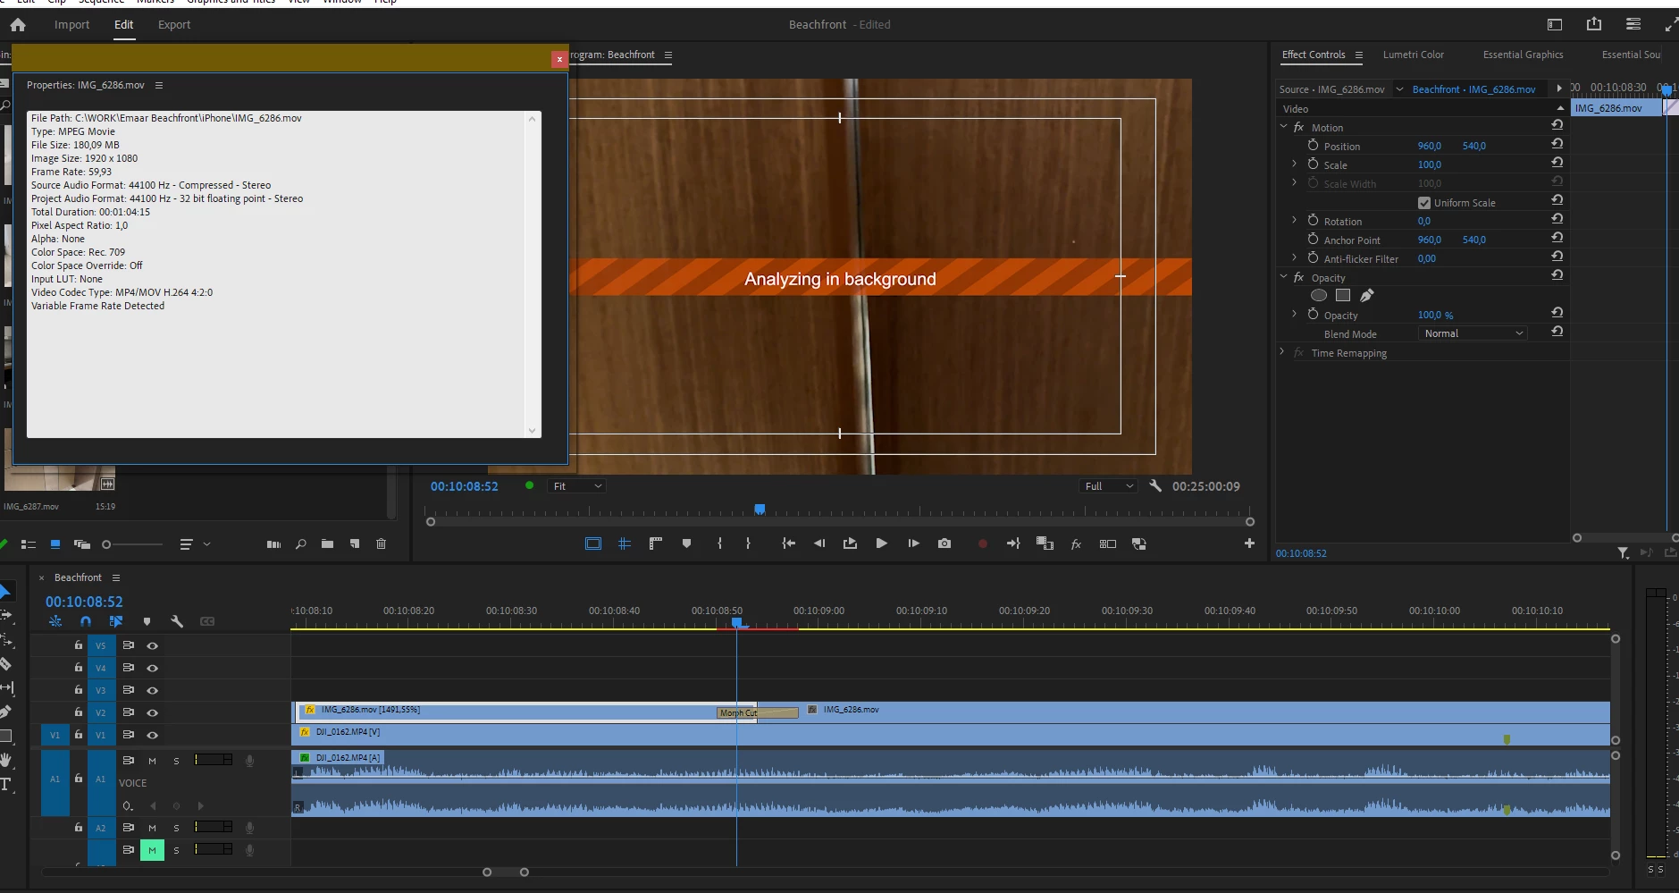Go to Out point in Program monitor
Screen dimensions: 1679x893
pos(1013,543)
